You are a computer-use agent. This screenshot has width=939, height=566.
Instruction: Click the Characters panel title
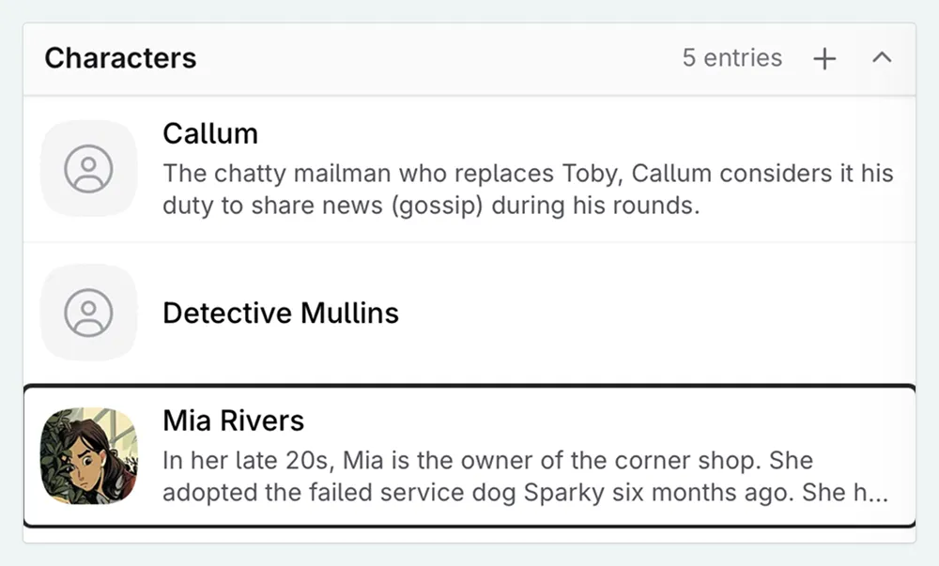pos(120,58)
